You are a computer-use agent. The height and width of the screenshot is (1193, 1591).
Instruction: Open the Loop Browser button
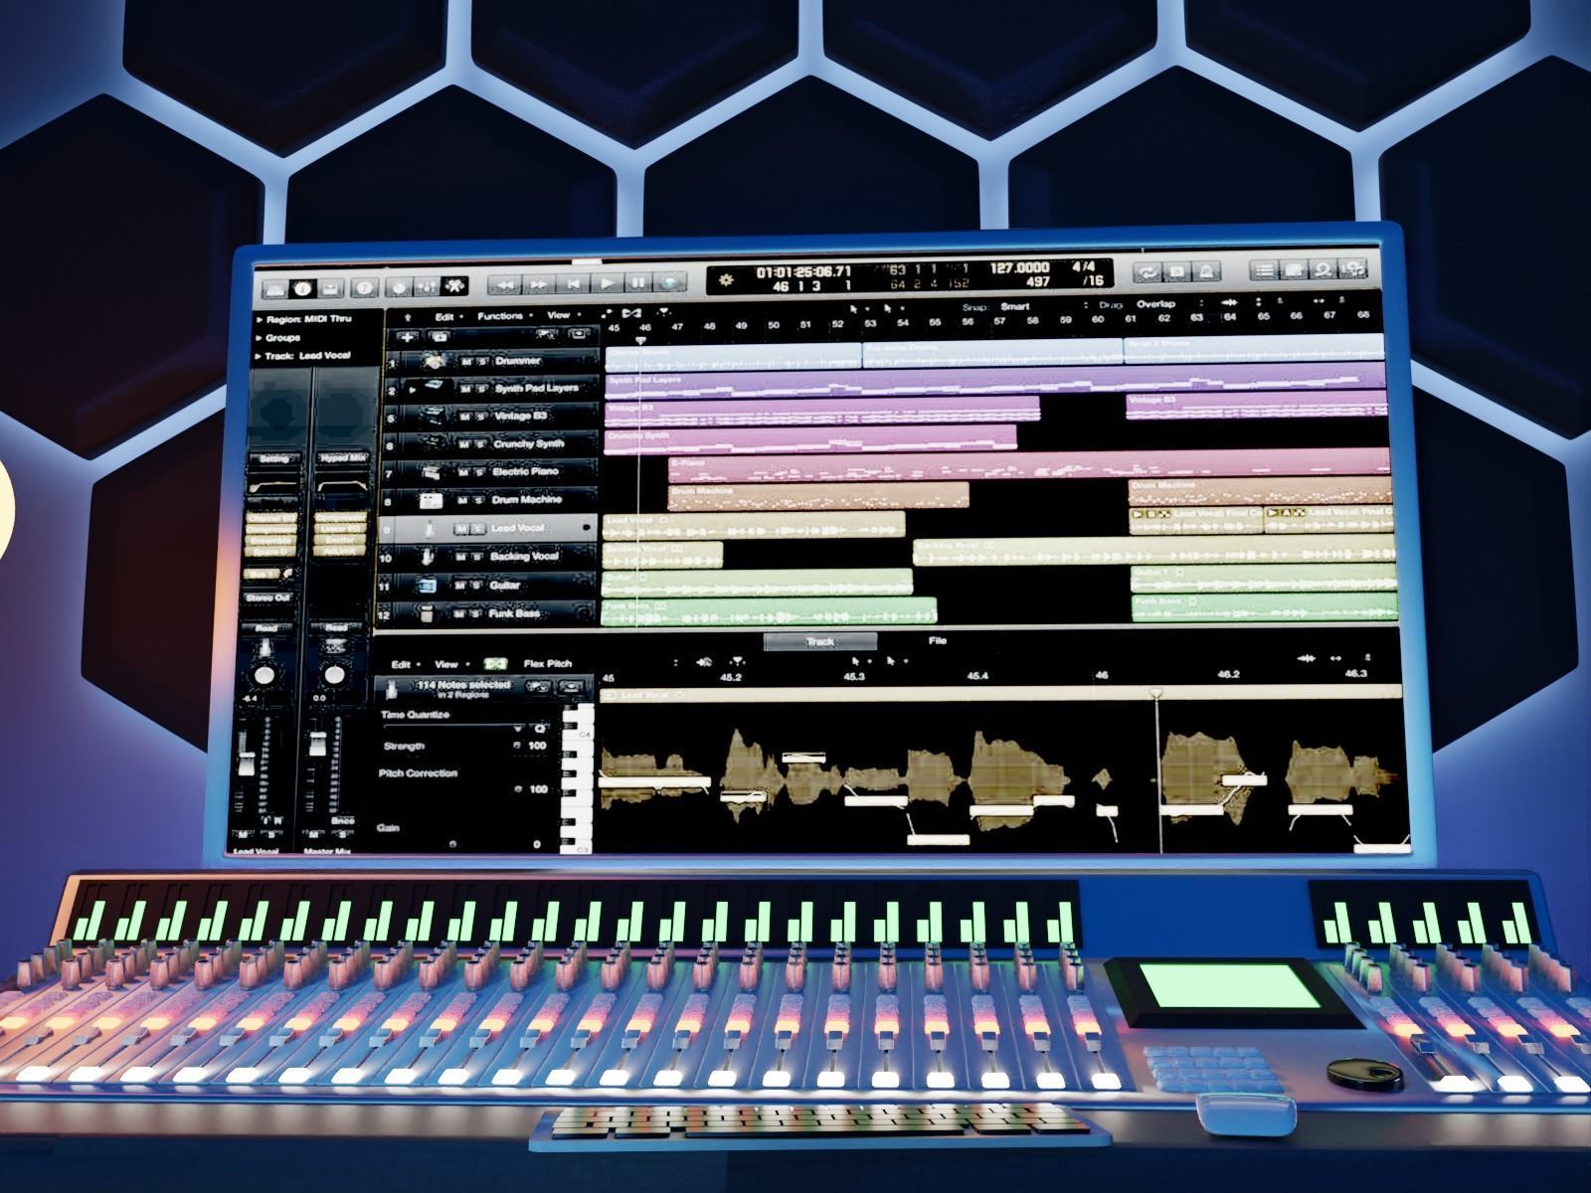[1324, 268]
